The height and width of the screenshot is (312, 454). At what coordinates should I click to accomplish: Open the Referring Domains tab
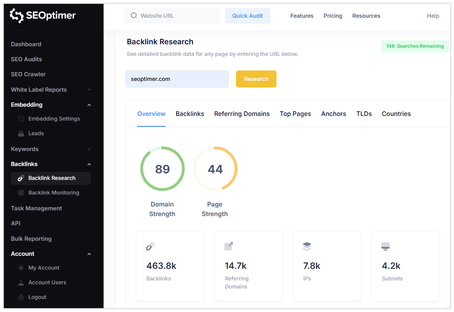[x=242, y=114]
